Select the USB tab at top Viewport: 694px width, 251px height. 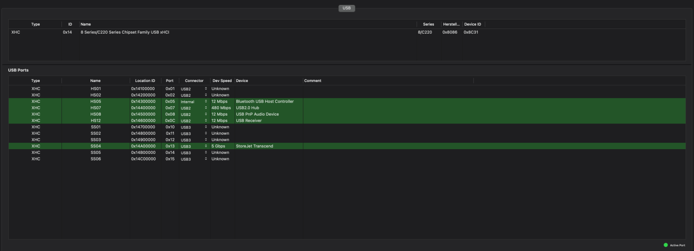(x=346, y=8)
